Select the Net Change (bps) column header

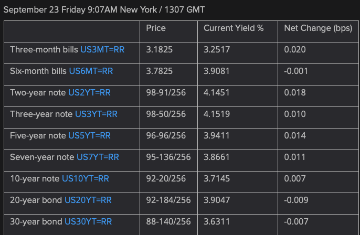(318, 28)
